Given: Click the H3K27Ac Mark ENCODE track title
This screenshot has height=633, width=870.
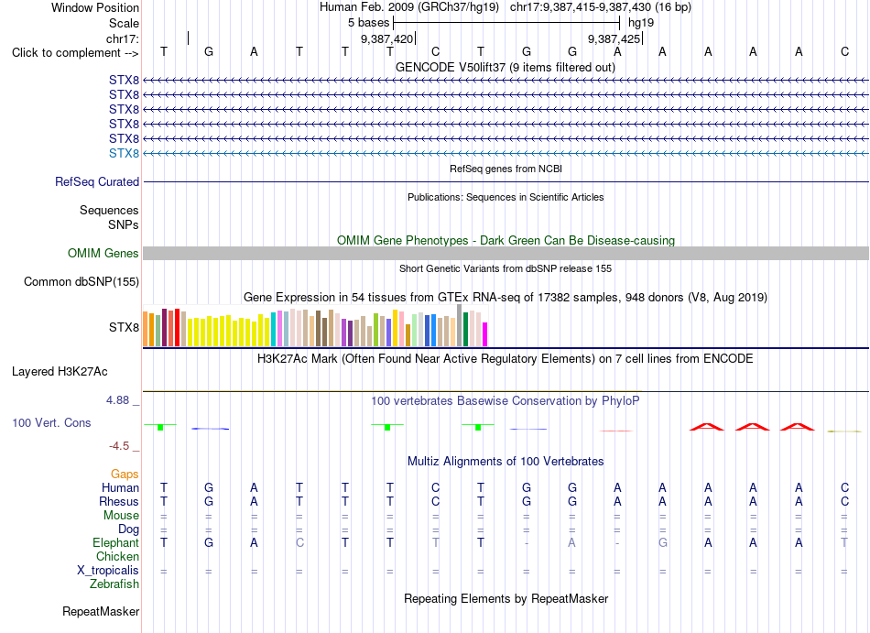Looking at the screenshot, I should 506,358.
